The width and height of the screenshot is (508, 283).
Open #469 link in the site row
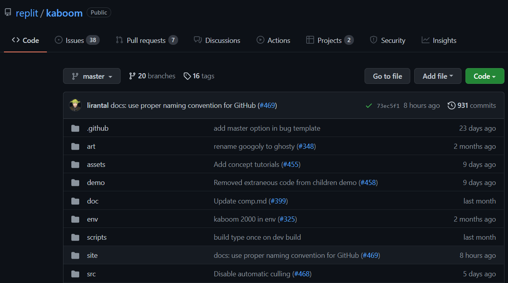click(x=370, y=255)
